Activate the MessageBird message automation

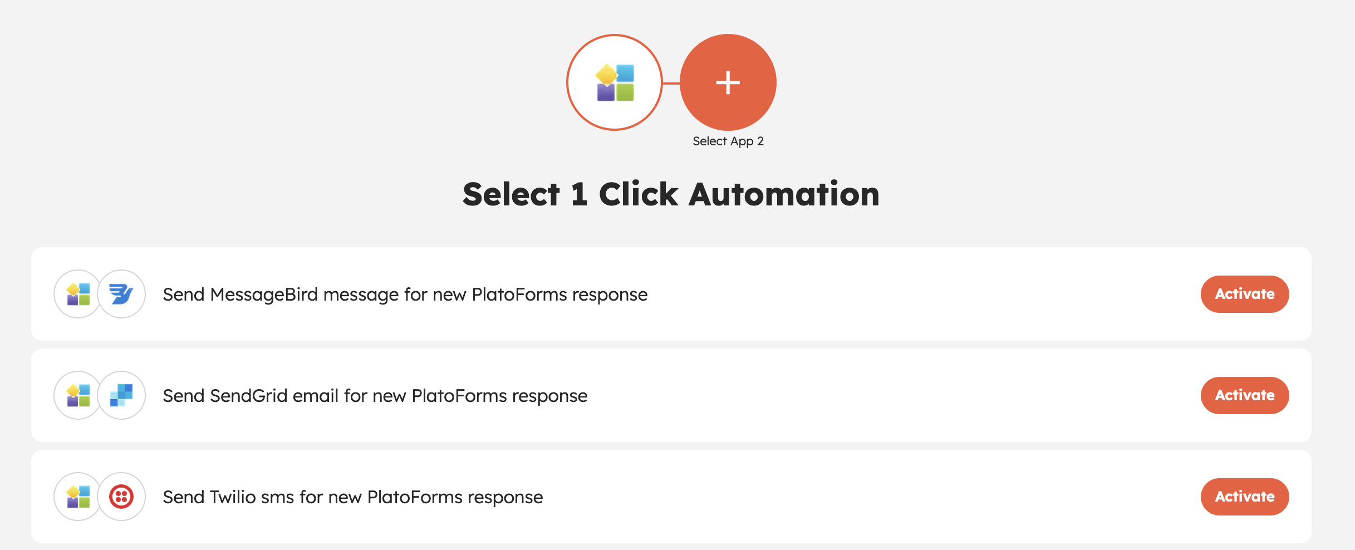coord(1244,294)
